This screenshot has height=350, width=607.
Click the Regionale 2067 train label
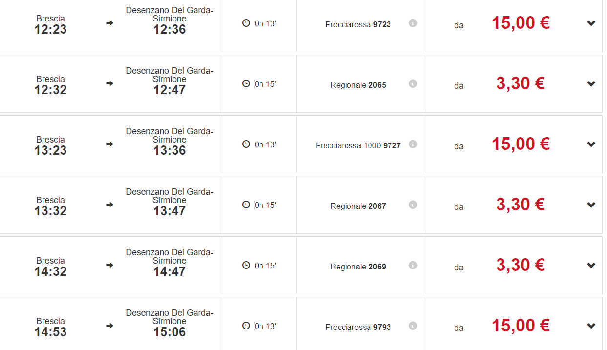pos(358,206)
